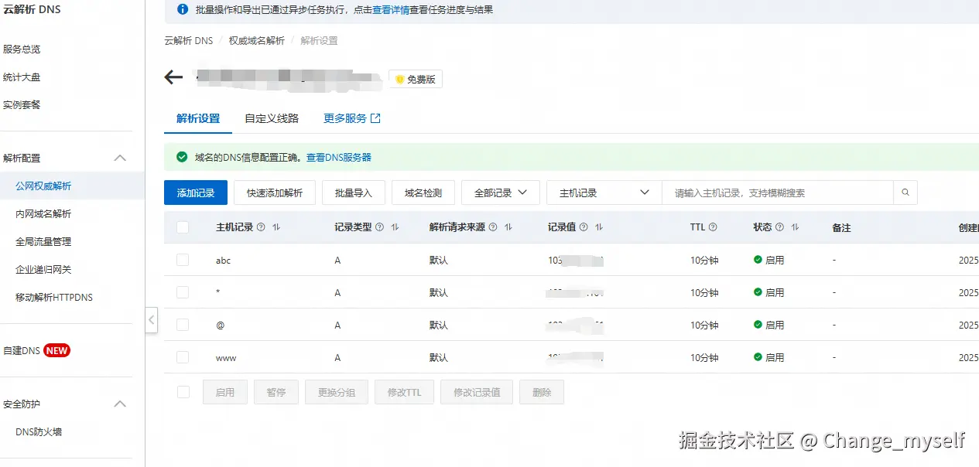Click the back arrow to return to domain list
The height and width of the screenshot is (467, 979).
pos(173,77)
